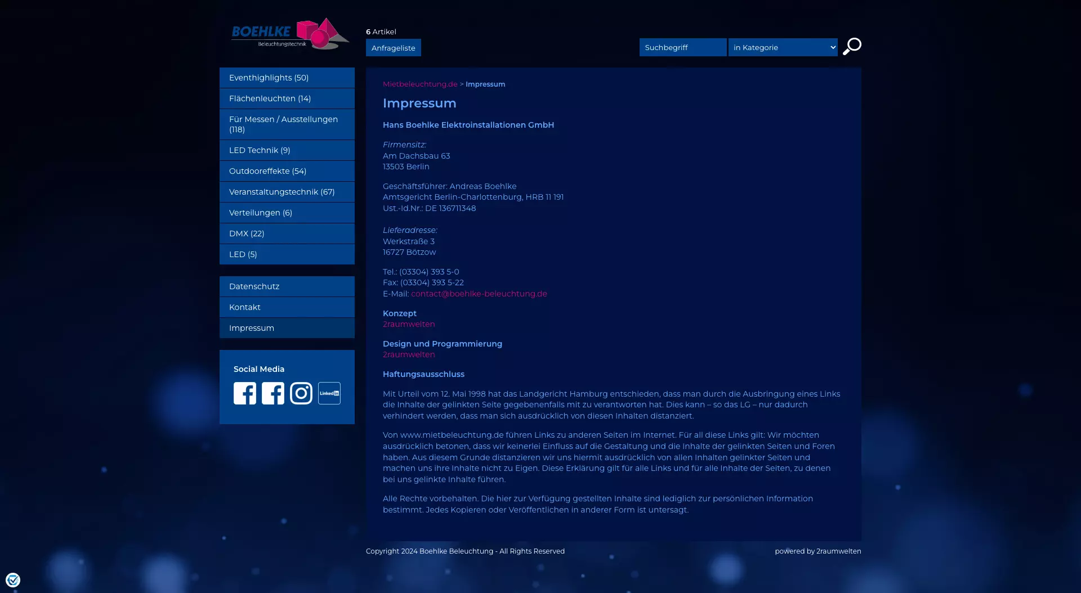Open the Anfrageliste button
Screen dimensions: 1081x593
point(394,48)
